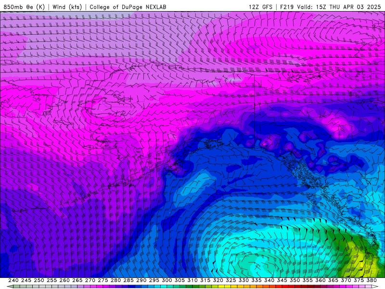Click the 275 colorbar label
Viewport: 385px width, 289px height.
103,280
